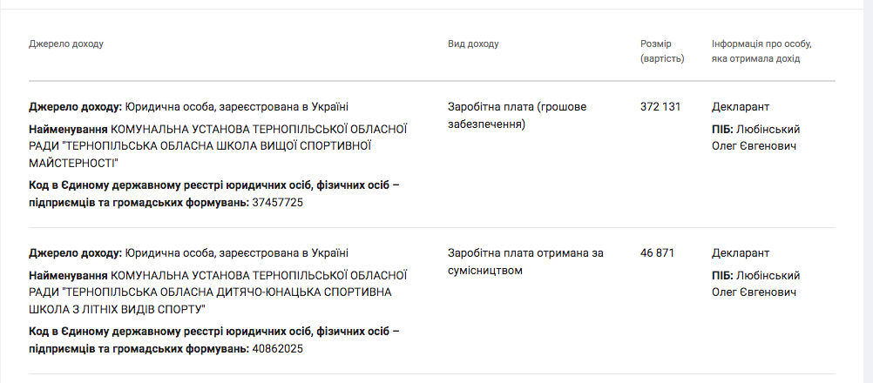Image resolution: width=873 pixels, height=383 pixels.
Task: Click 'Інформація про особу' column header
Action: [761, 50]
